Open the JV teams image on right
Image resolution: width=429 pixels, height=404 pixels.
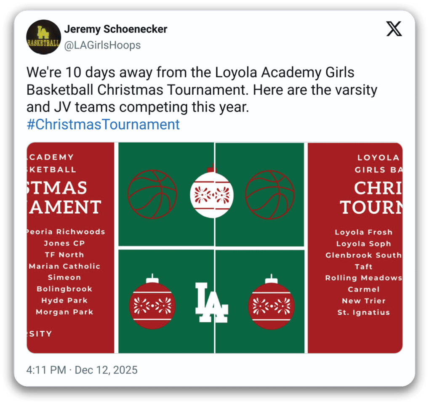355,248
